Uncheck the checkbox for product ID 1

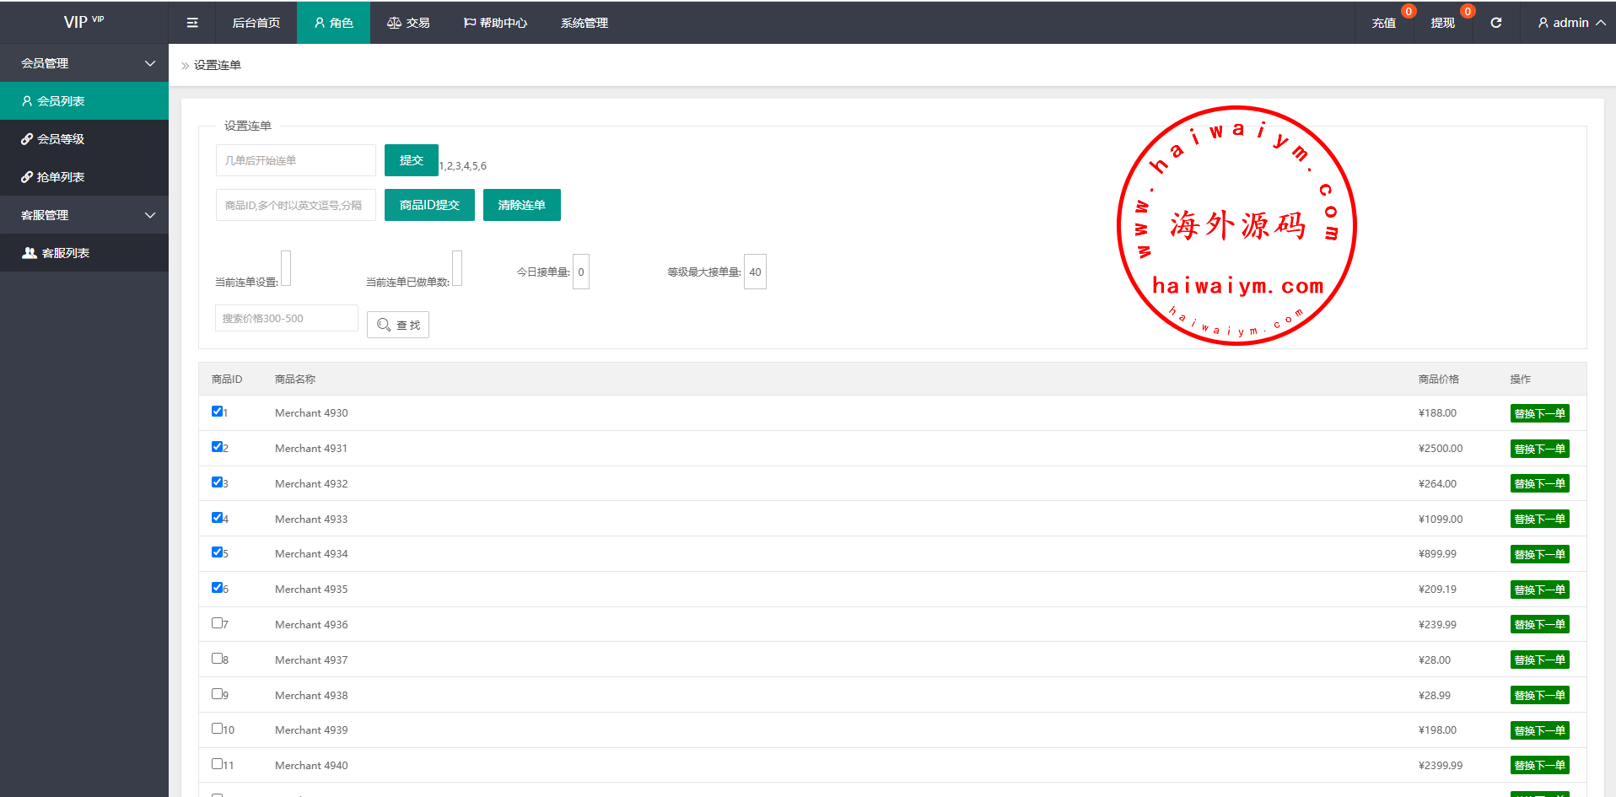click(x=217, y=412)
